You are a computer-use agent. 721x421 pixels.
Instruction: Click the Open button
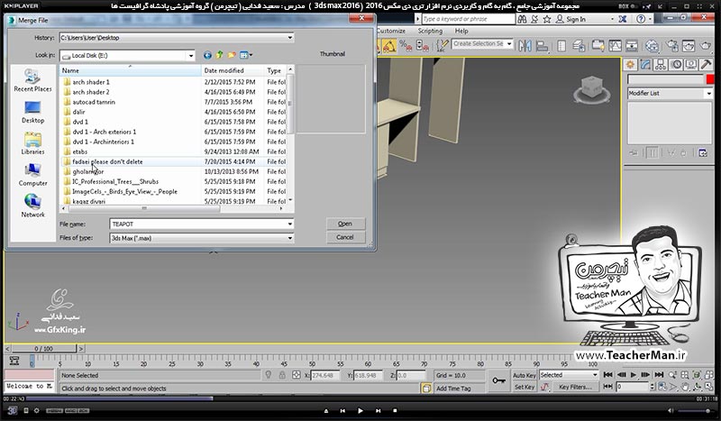point(345,224)
